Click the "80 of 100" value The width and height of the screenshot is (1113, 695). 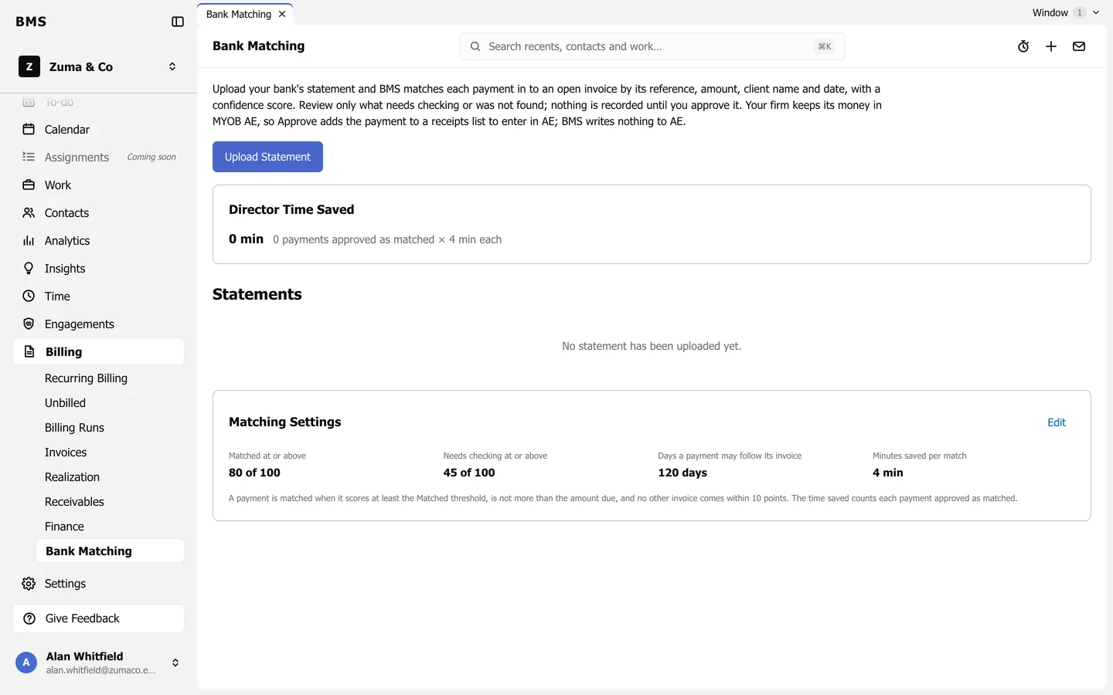click(254, 473)
